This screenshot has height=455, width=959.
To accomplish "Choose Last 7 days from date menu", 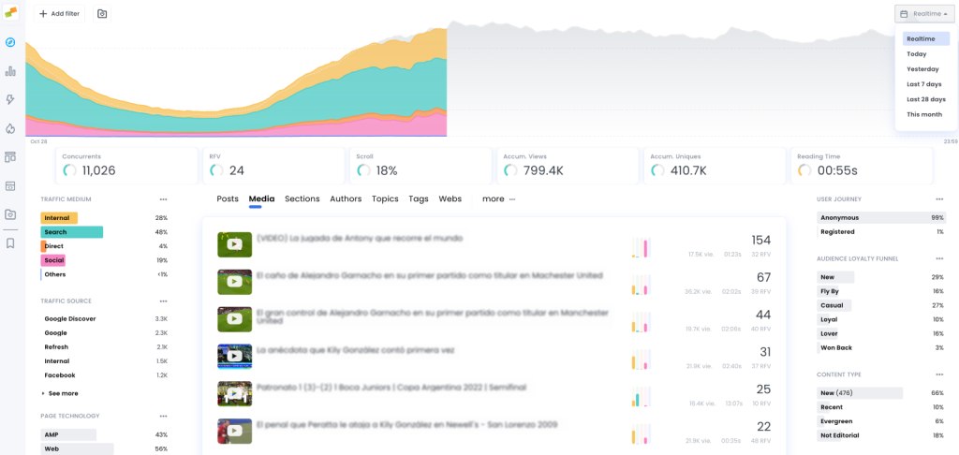I will pyautogui.click(x=924, y=84).
